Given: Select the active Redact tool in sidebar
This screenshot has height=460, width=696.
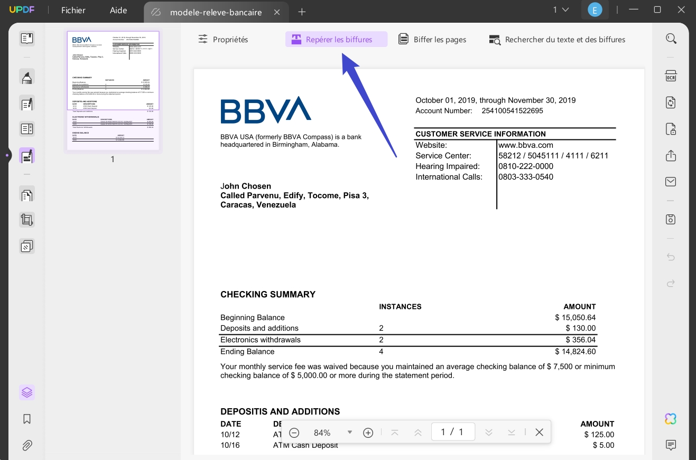Looking at the screenshot, I should [27, 156].
